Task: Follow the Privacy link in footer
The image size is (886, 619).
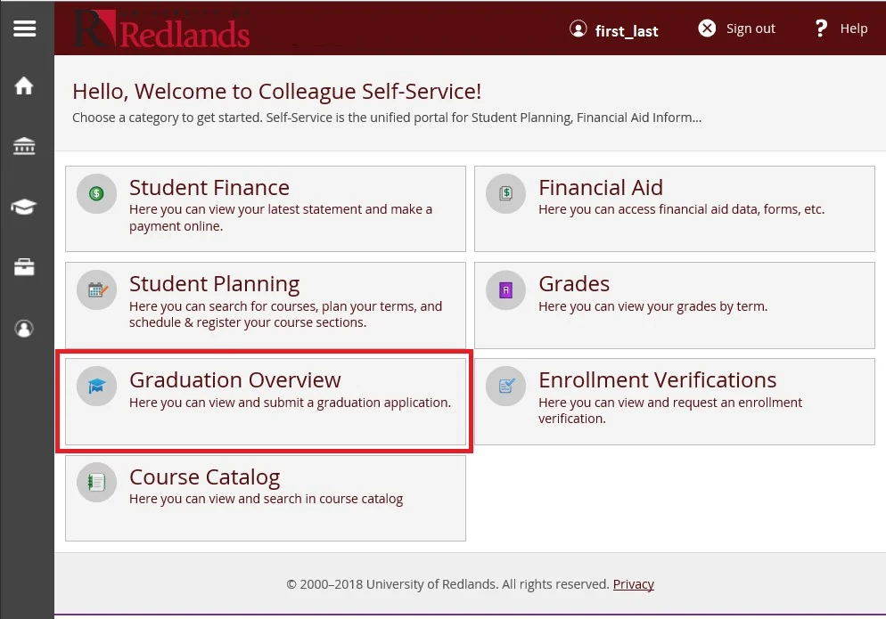Action: (633, 584)
